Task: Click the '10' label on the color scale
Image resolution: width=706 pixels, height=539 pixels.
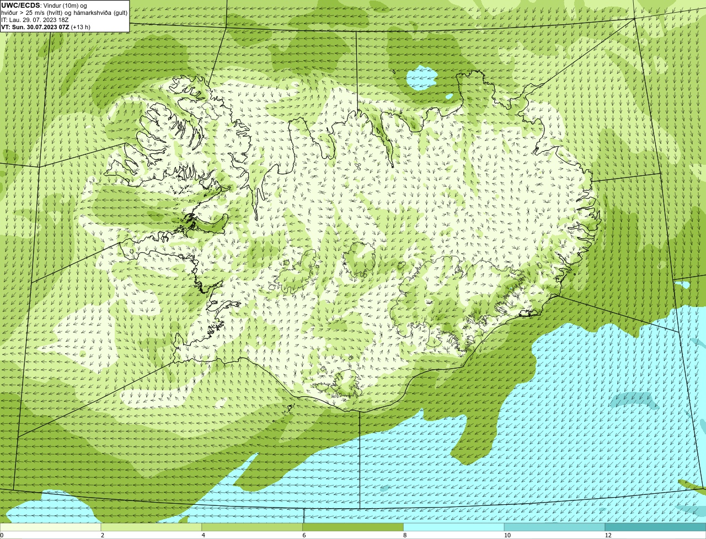Action: 507,535
